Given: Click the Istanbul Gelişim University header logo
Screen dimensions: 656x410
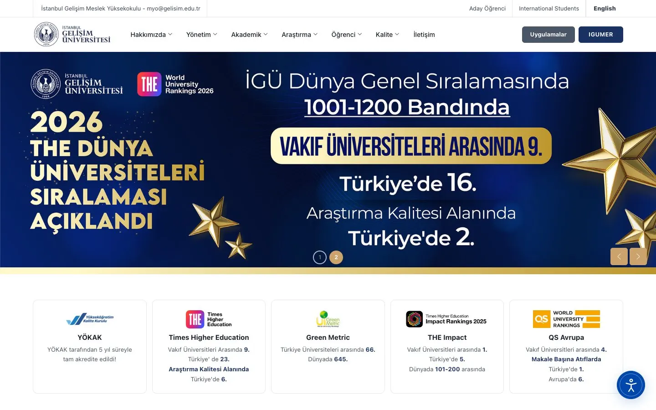Looking at the screenshot, I should 72,35.
